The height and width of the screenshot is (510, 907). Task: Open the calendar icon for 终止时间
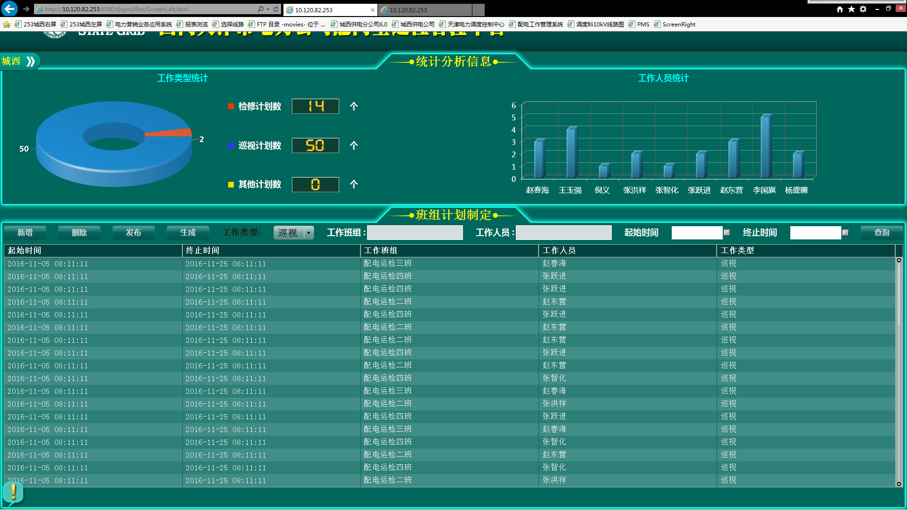845,233
